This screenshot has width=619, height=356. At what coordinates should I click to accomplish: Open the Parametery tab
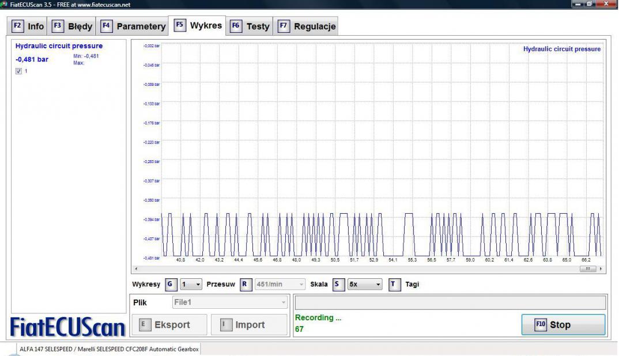coord(133,26)
